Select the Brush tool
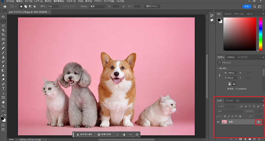The height and width of the screenshot is (141, 265). point(3,53)
